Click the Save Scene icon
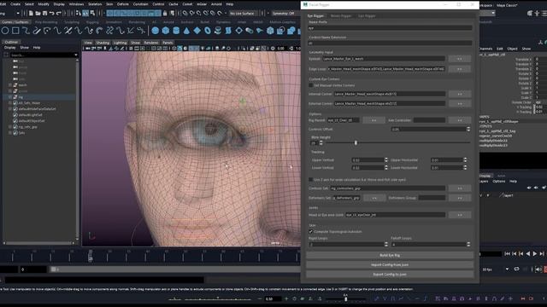Image resolution: width=547 pixels, height=307 pixels. [44, 14]
